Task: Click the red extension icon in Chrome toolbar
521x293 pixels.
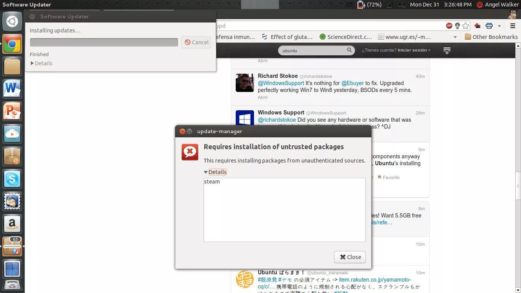Action: coord(477,26)
